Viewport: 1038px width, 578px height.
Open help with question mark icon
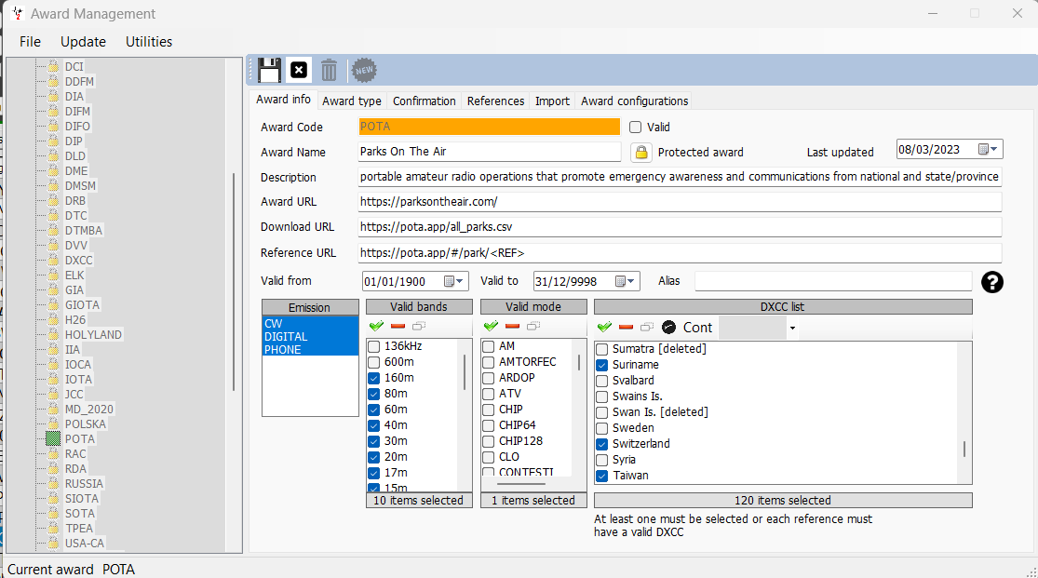(x=991, y=282)
